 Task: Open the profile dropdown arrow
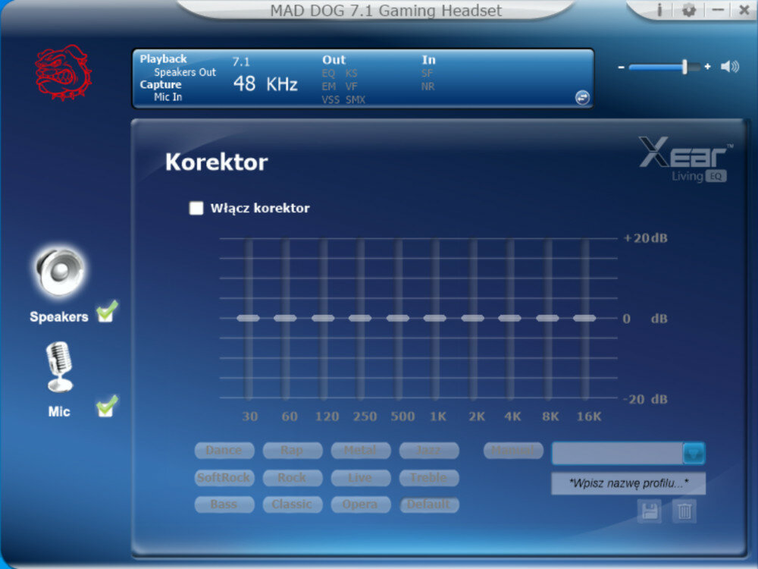(x=694, y=454)
